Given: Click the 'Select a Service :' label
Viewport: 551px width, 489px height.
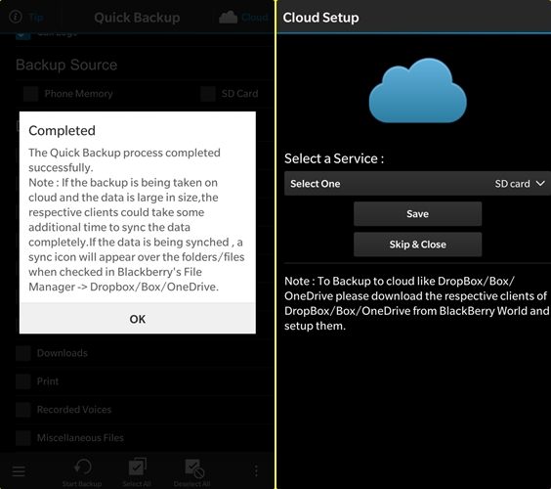Looking at the screenshot, I should tap(334, 158).
